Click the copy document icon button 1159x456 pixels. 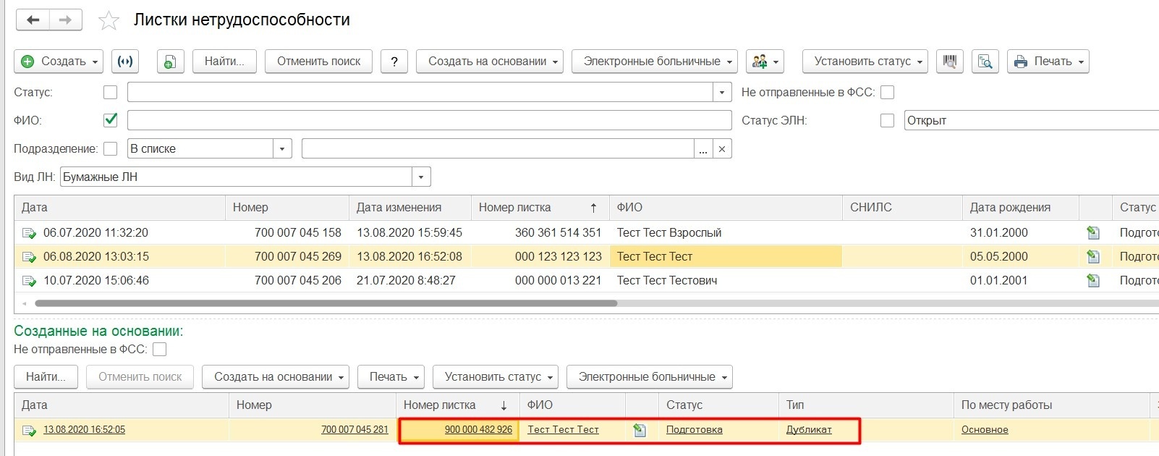tap(170, 62)
